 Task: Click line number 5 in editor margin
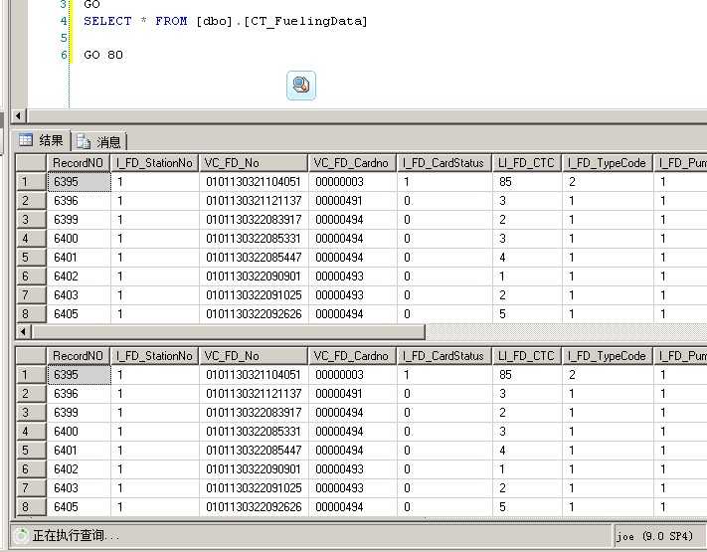(x=64, y=38)
